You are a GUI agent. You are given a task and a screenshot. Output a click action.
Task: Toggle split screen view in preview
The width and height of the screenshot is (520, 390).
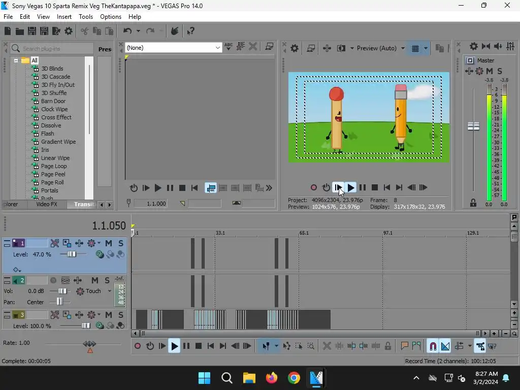click(341, 48)
